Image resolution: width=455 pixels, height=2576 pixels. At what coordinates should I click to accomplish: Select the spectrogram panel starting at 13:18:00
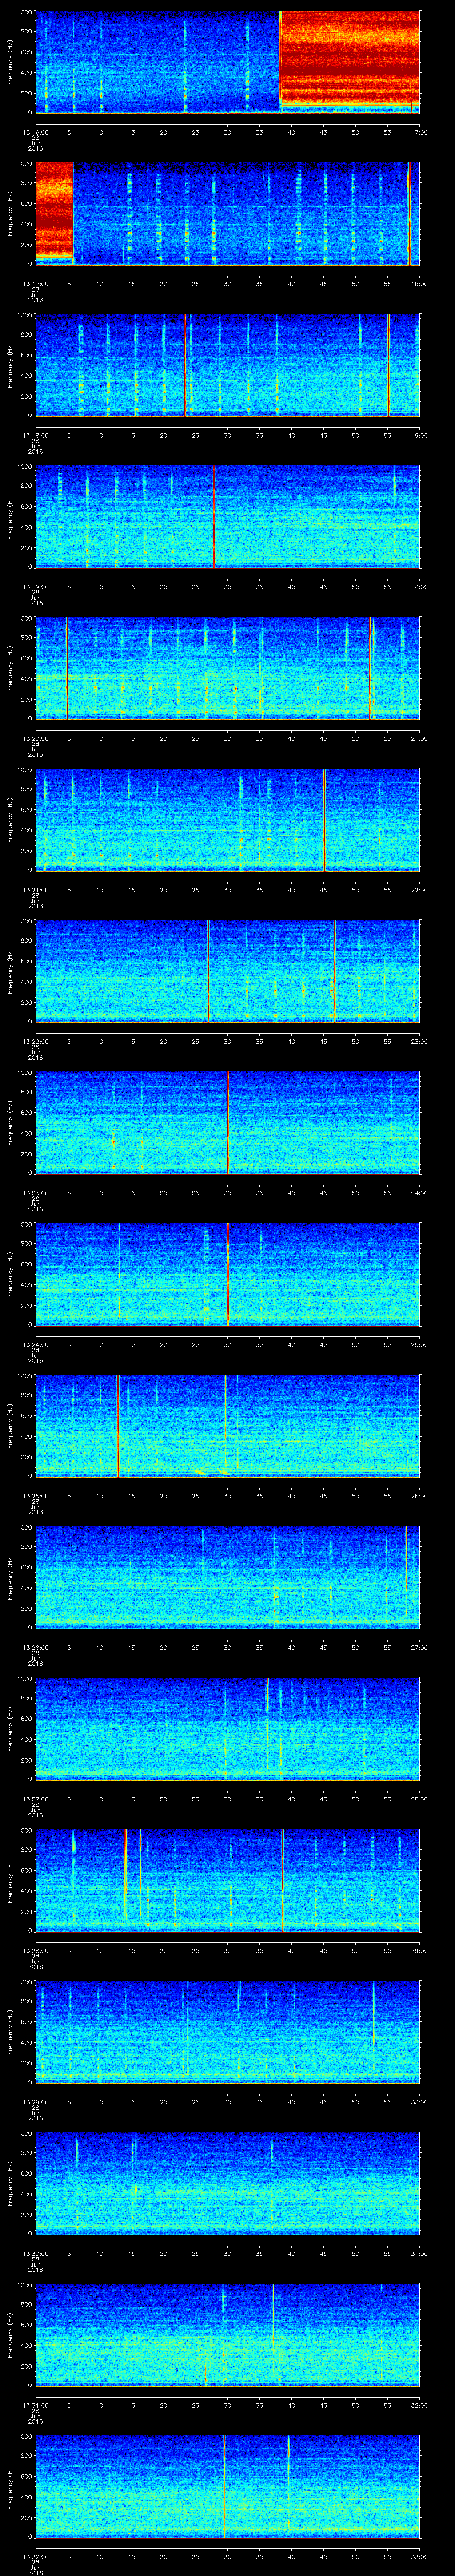coord(228,365)
